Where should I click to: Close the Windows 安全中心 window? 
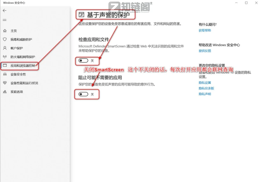click(256, 3)
